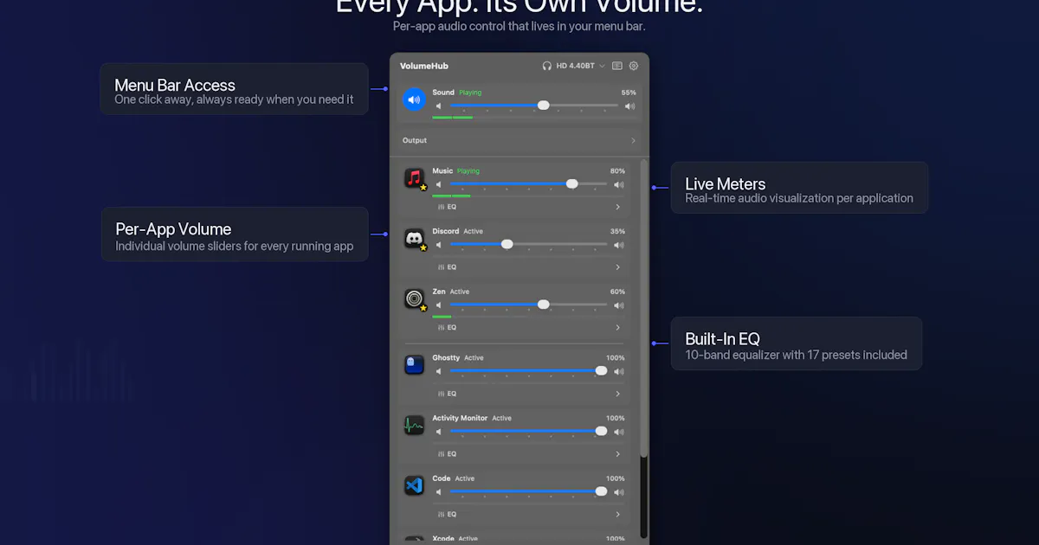Click the 35% Discord volume value

click(x=617, y=232)
